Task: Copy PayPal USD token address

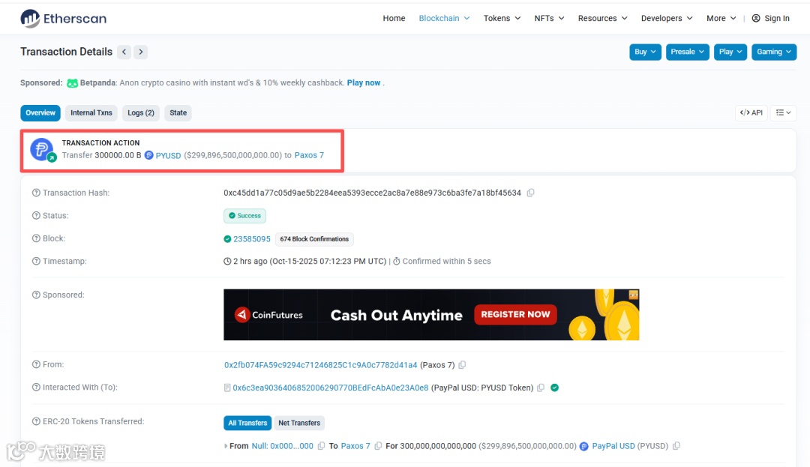Action: [676, 446]
